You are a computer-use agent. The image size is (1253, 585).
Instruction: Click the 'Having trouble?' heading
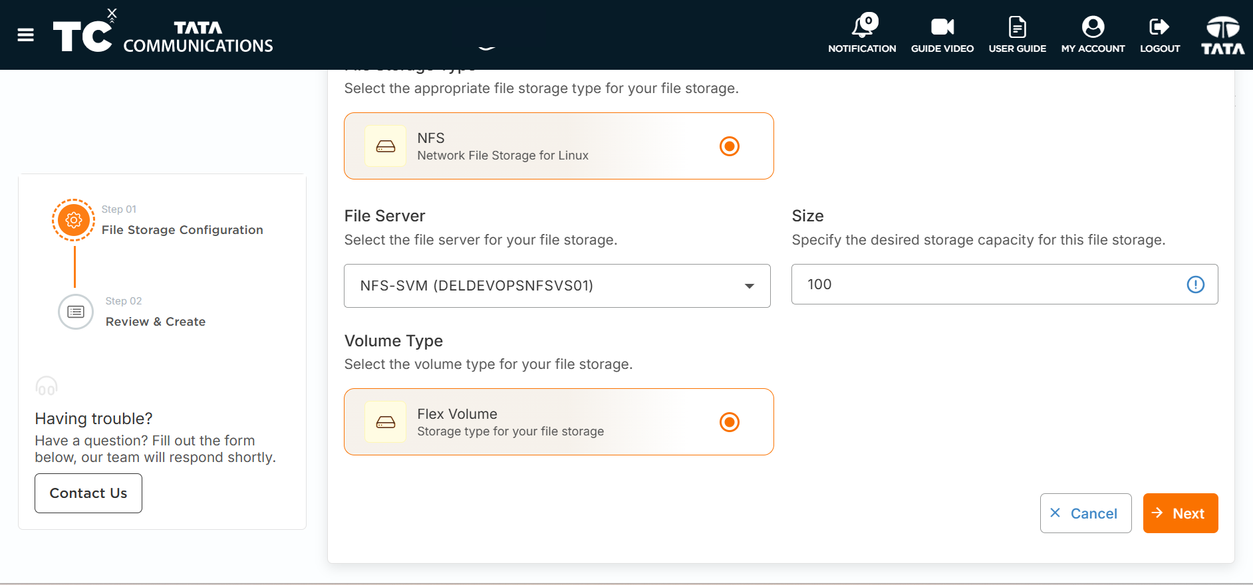click(94, 419)
